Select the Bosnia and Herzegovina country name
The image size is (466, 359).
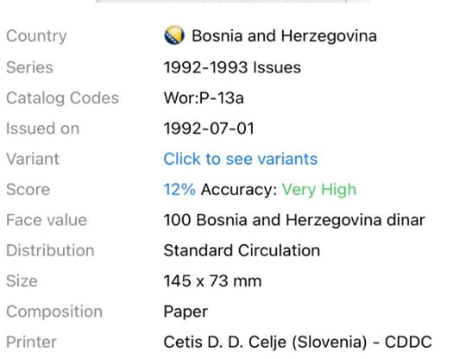[284, 36]
